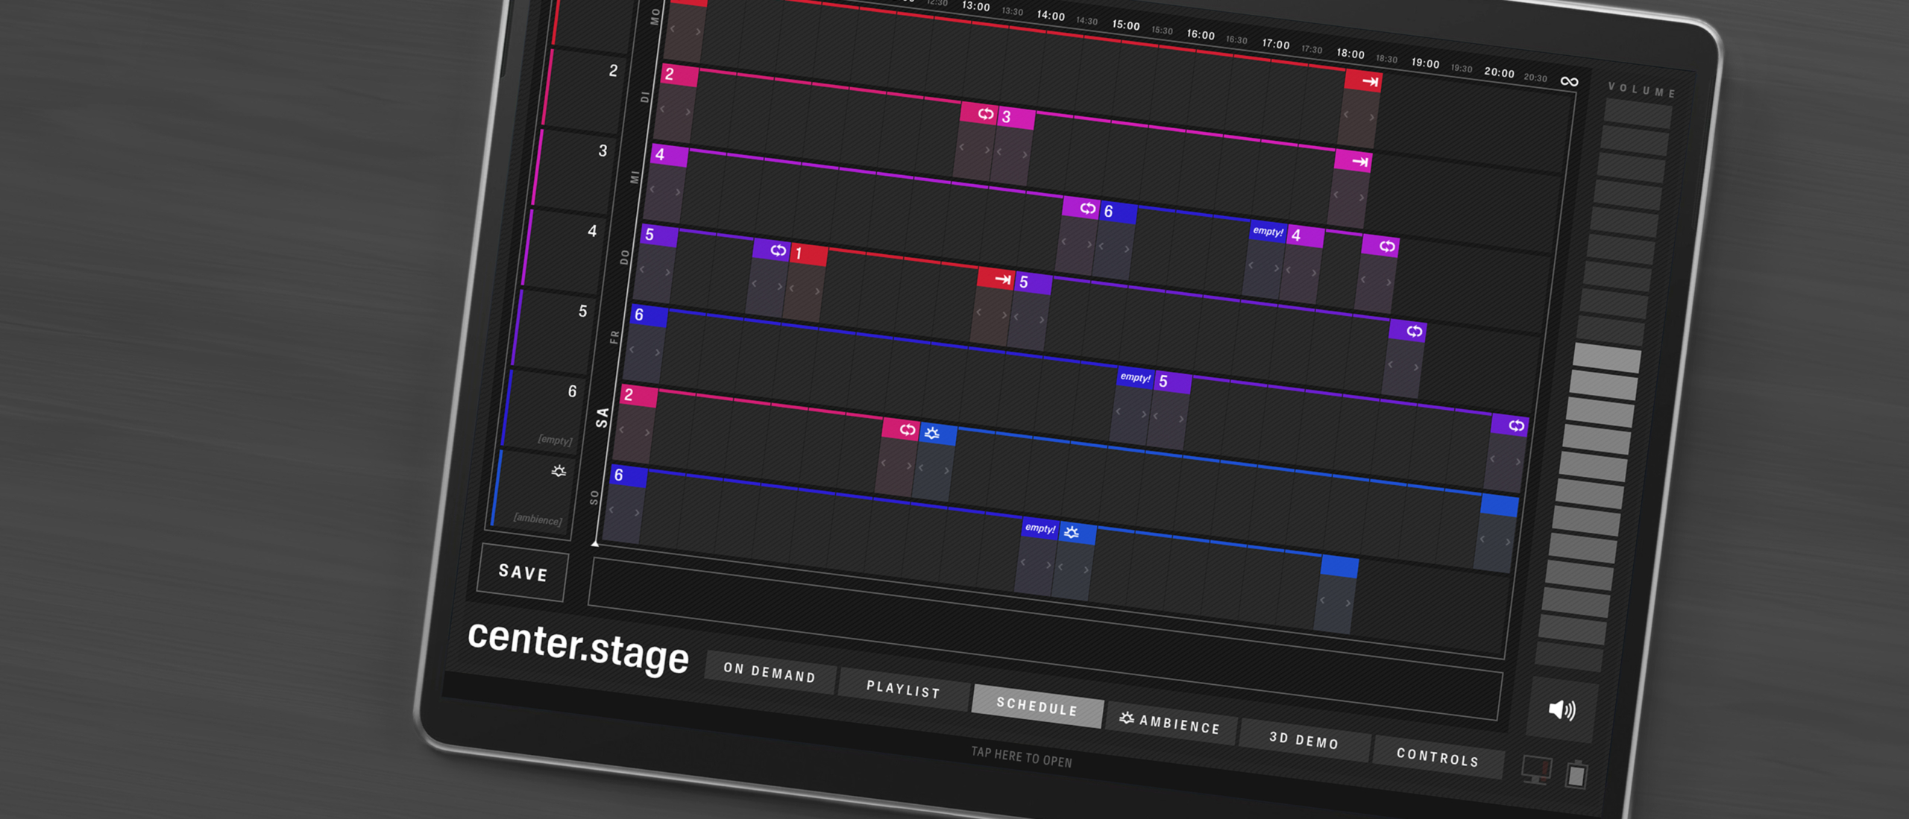
Task: Select block 5 after empty! in FR row
Action: coord(1173,382)
